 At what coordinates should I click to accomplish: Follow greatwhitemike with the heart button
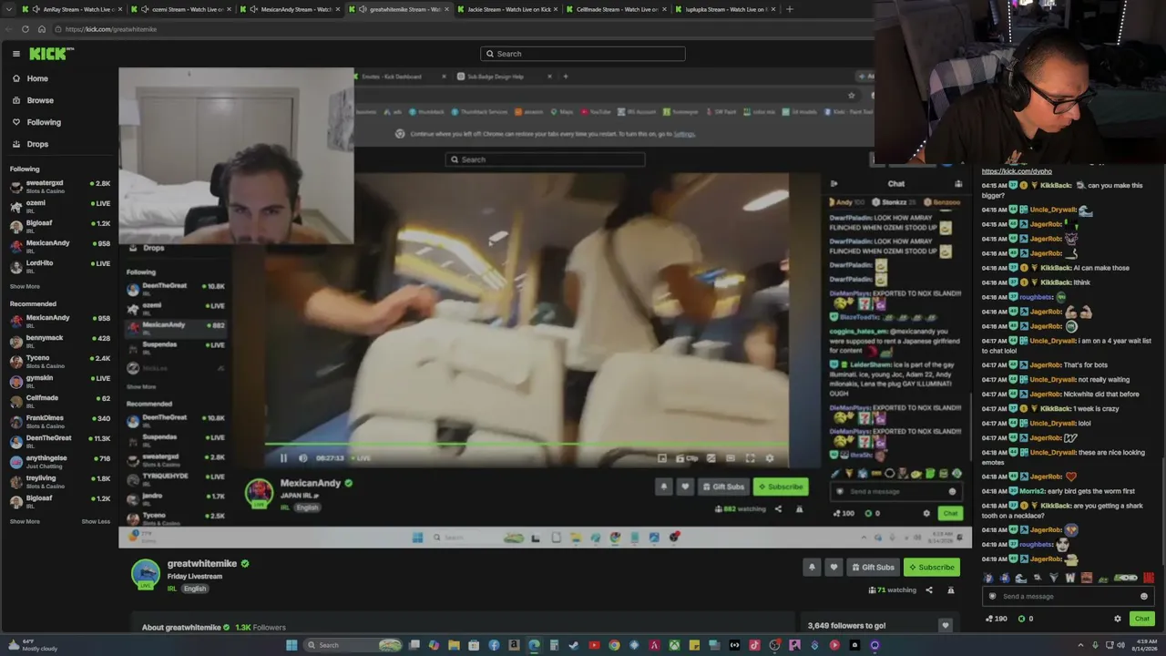click(833, 568)
